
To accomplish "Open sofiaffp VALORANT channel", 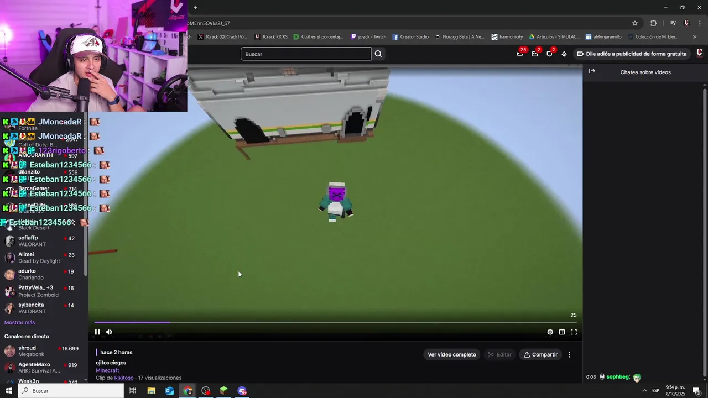I will click(43, 241).
